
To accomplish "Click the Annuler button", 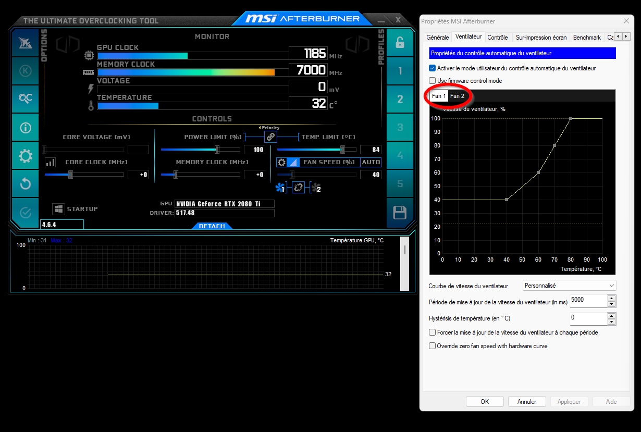I will pyautogui.click(x=527, y=402).
